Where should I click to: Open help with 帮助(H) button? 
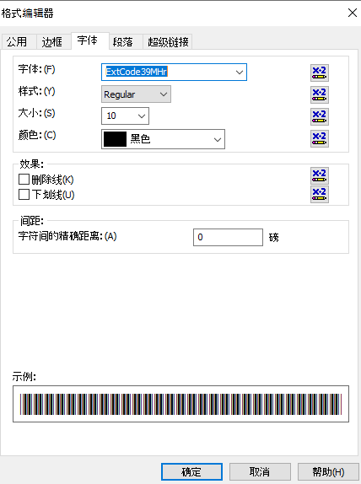(328, 472)
